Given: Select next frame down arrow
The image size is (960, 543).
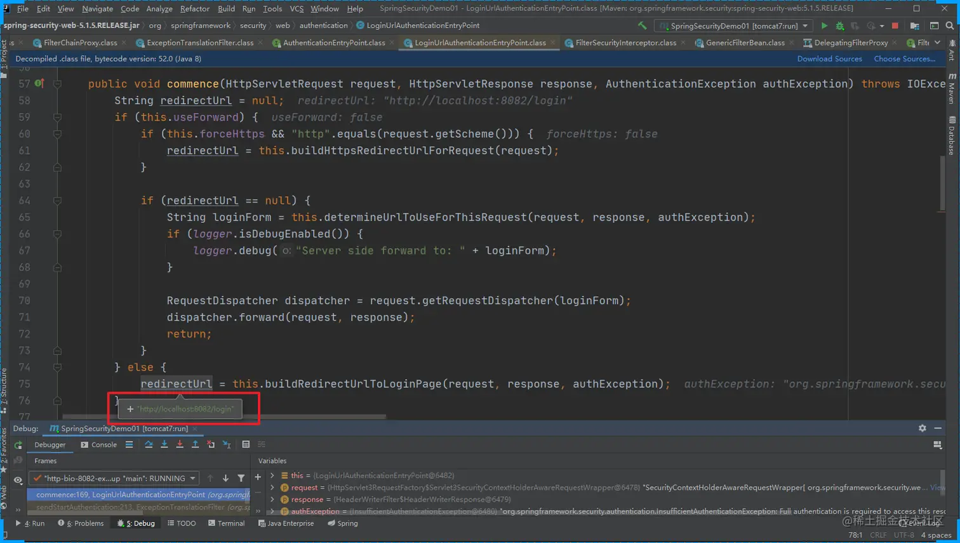Looking at the screenshot, I should 225,478.
